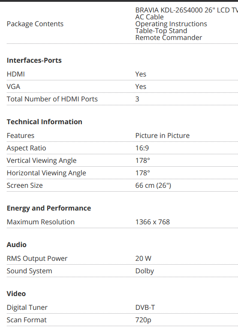Image resolution: width=238 pixels, height=327 pixels.
Task: Click the RMS Output Power label
Action: point(37,258)
